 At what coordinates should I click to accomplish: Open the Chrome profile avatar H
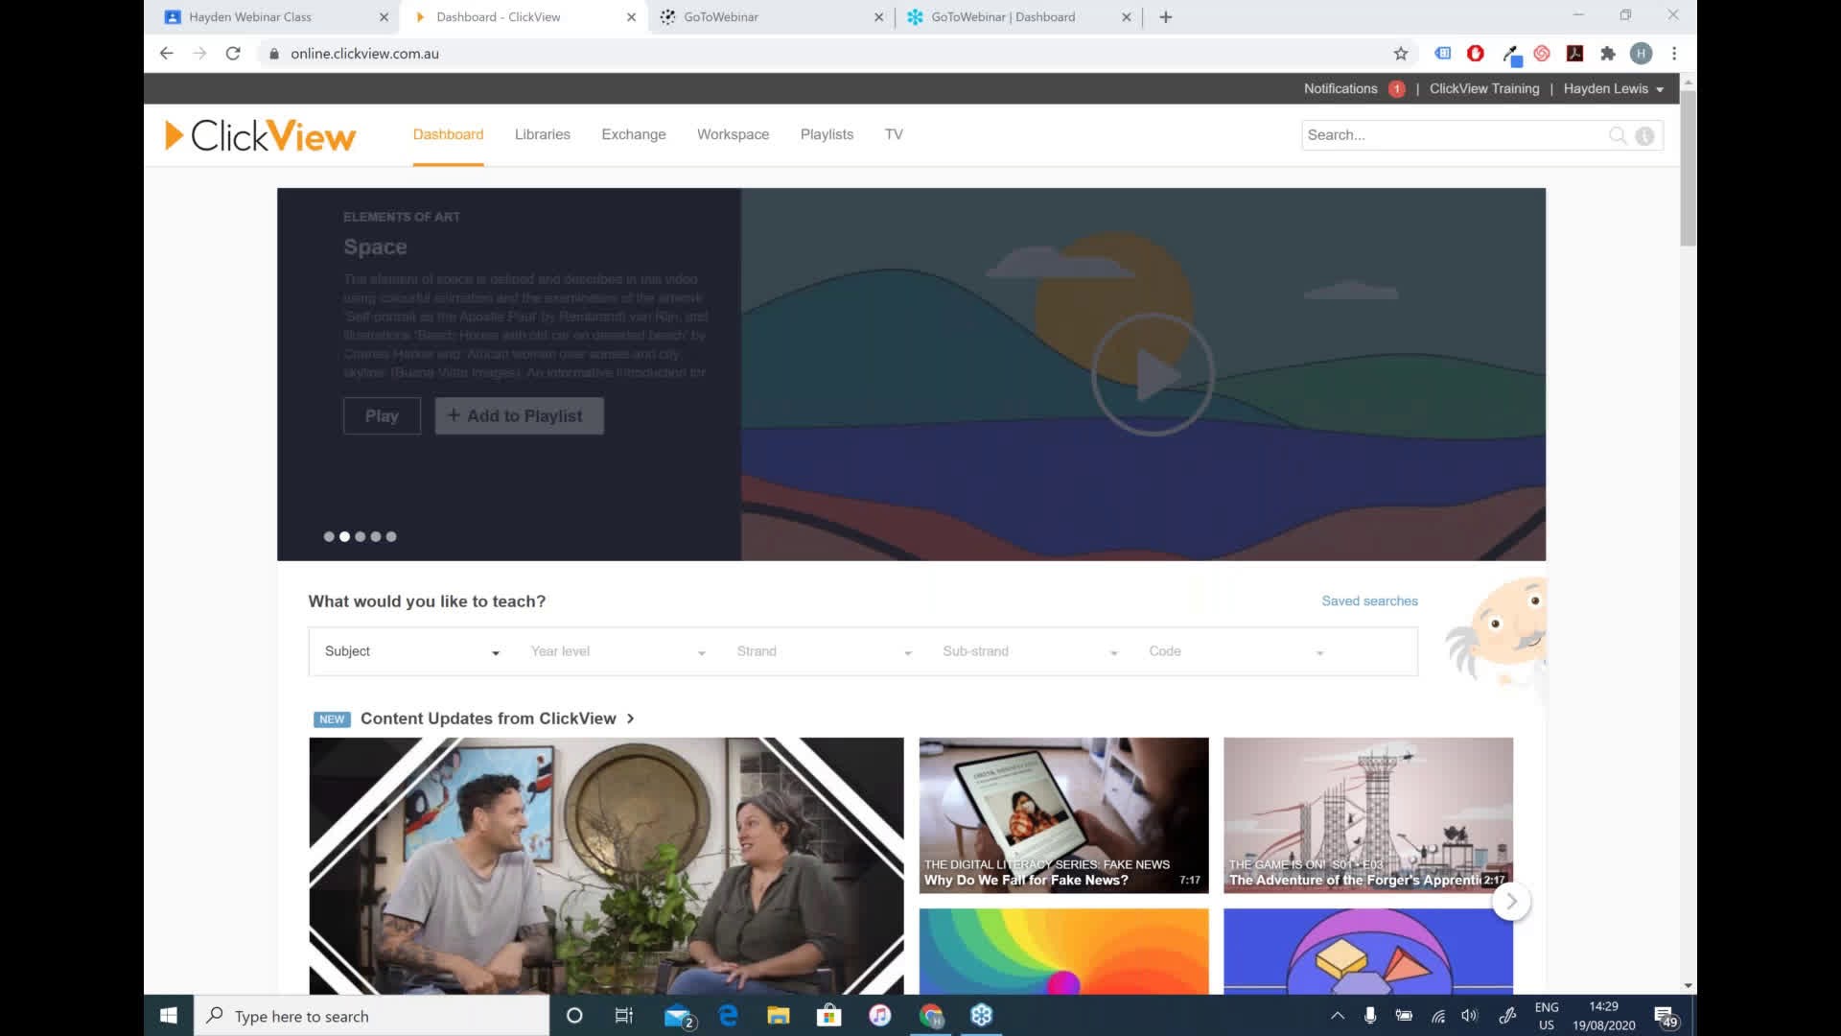tap(1642, 54)
